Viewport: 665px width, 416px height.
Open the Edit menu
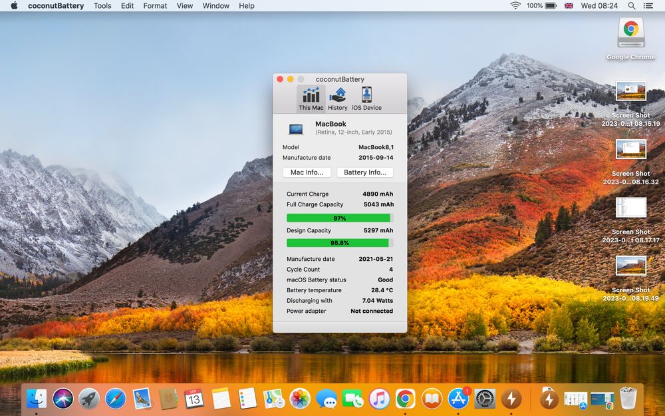pos(127,5)
